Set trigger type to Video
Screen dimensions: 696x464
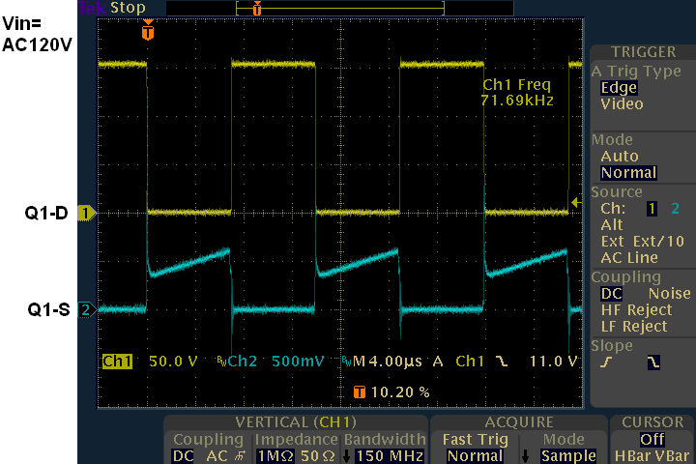pyautogui.click(x=622, y=104)
